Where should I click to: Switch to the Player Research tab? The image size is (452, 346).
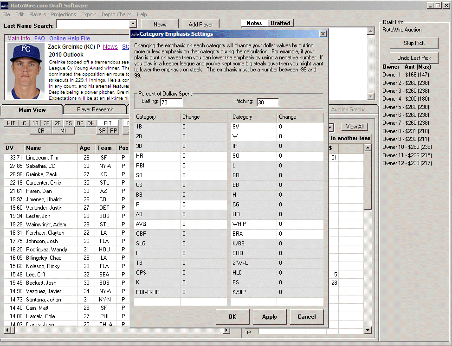pyautogui.click(x=95, y=109)
